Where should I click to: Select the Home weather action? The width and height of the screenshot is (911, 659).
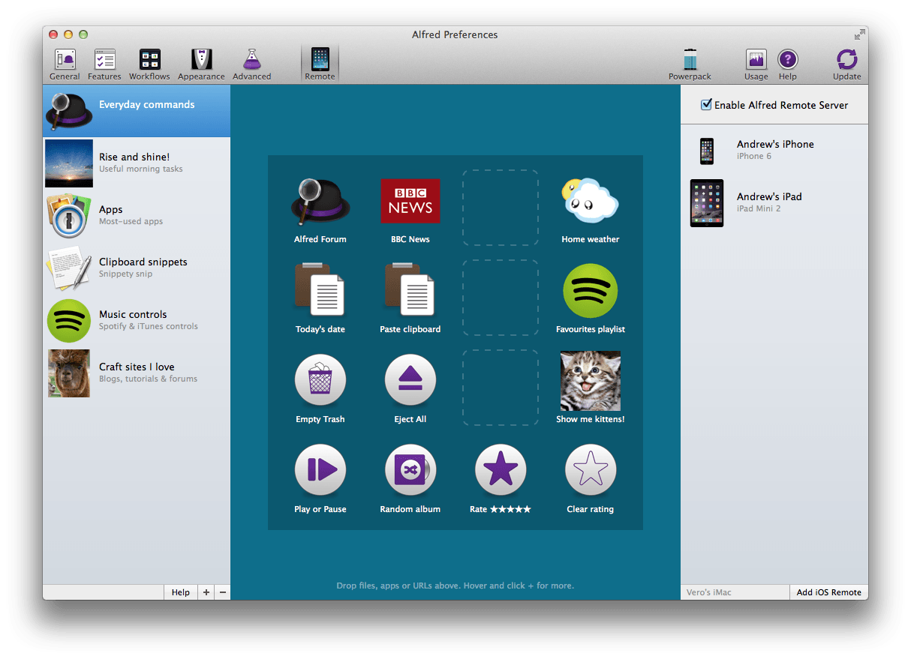591,201
